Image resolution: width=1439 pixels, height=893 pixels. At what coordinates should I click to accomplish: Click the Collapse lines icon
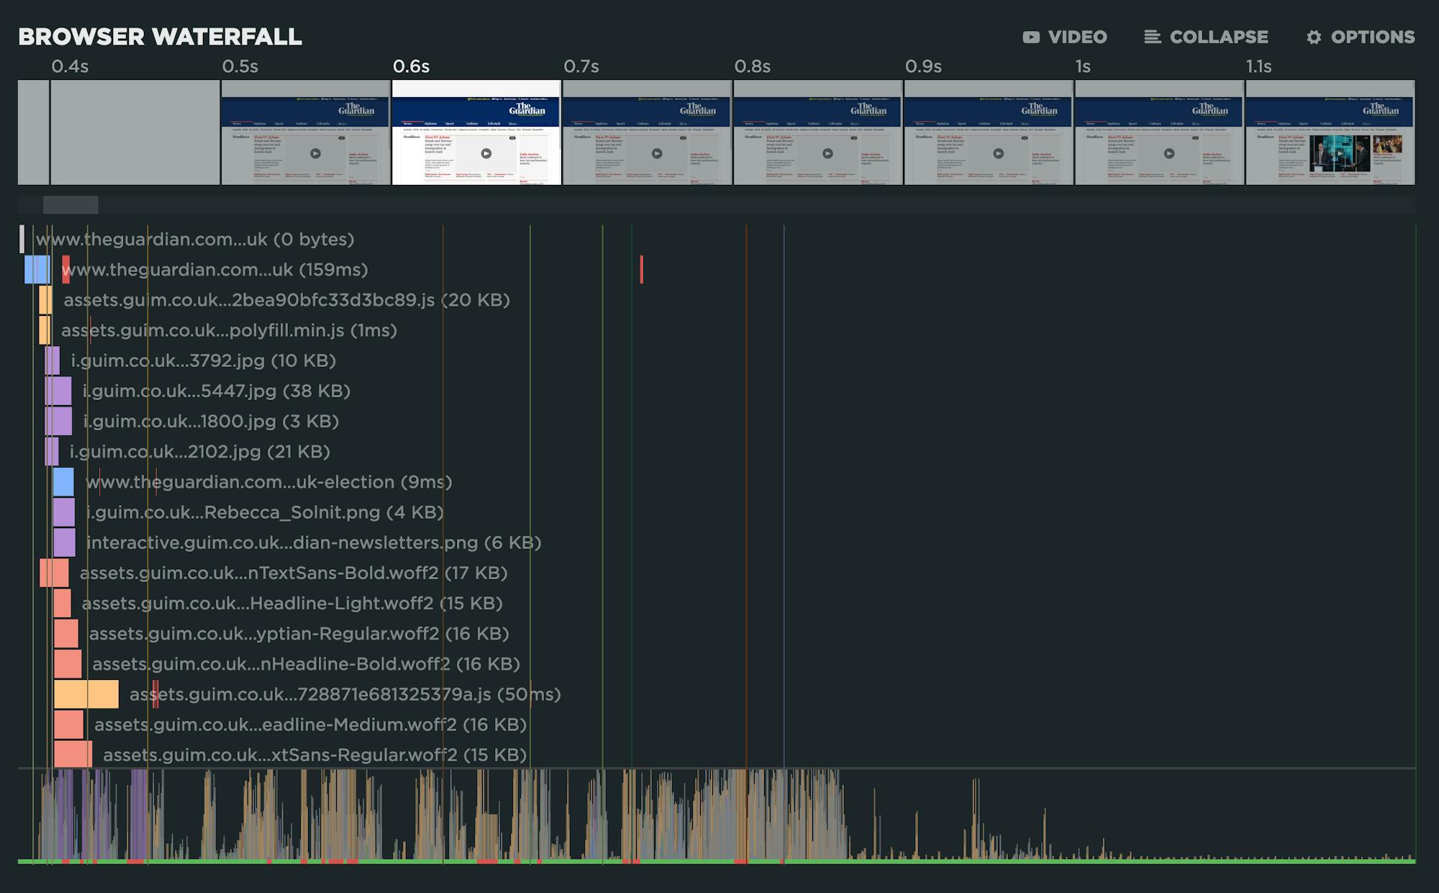pyautogui.click(x=1152, y=37)
